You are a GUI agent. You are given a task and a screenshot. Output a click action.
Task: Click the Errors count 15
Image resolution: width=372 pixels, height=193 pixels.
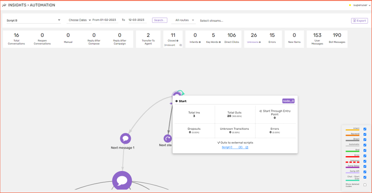[x=272, y=35]
